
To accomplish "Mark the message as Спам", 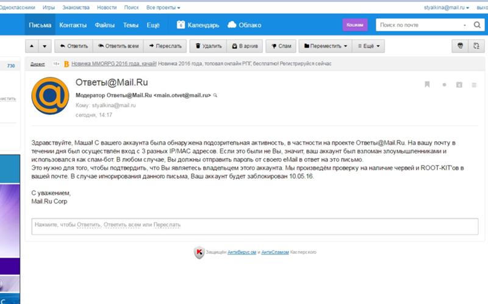I will 281,46.
